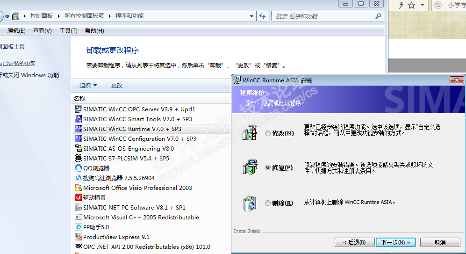Open 查看已安装的更新 sidebar link

18,63
